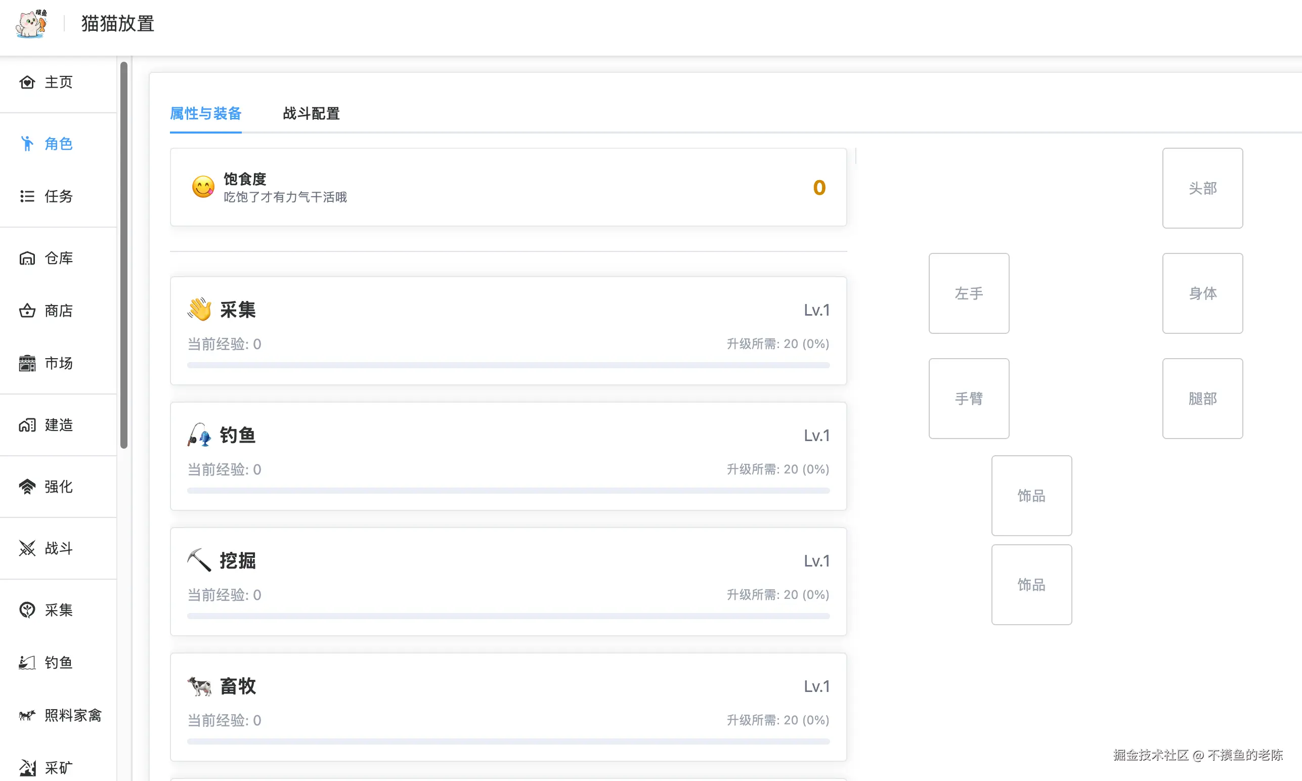Open the 主页 home sidebar icon
This screenshot has height=781, width=1302.
(27, 82)
